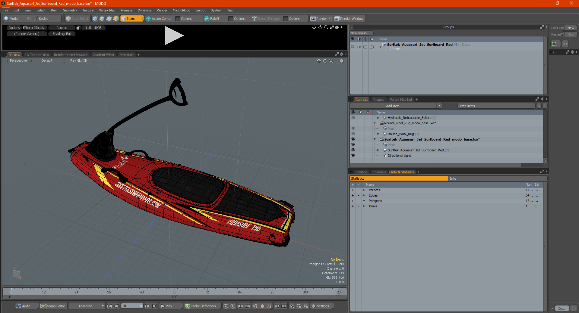Click the green add pass icon

coord(554,44)
